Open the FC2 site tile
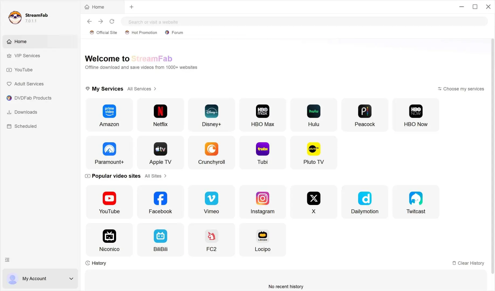The image size is (495, 291). (x=212, y=240)
